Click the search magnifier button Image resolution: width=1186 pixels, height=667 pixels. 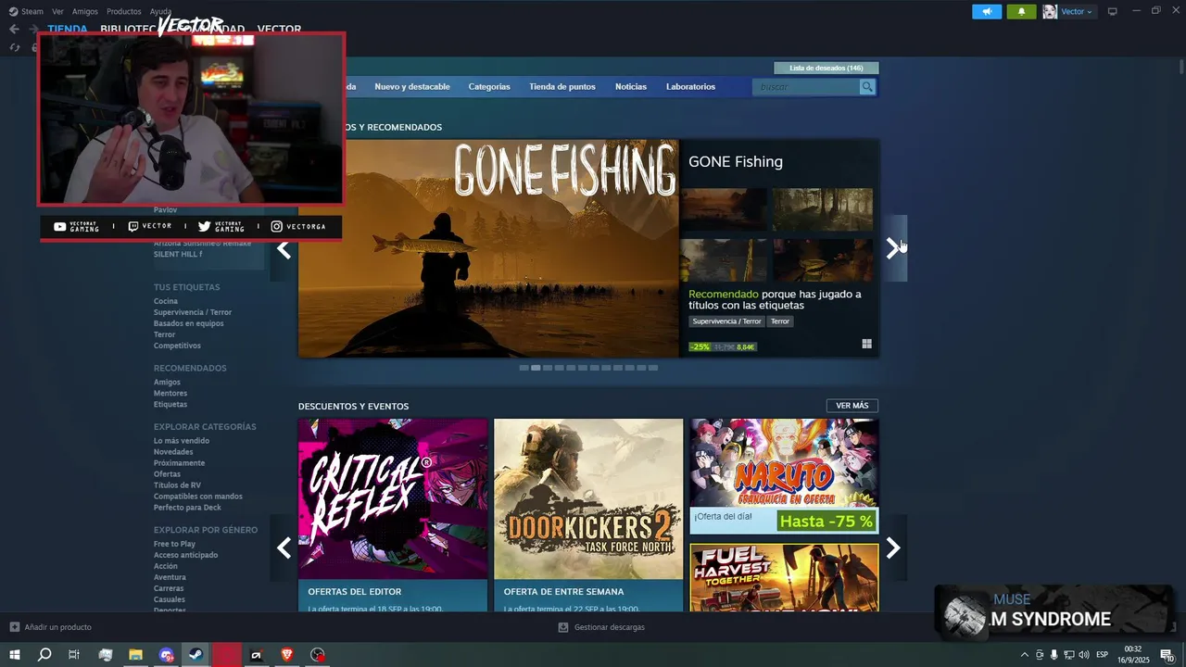click(867, 87)
